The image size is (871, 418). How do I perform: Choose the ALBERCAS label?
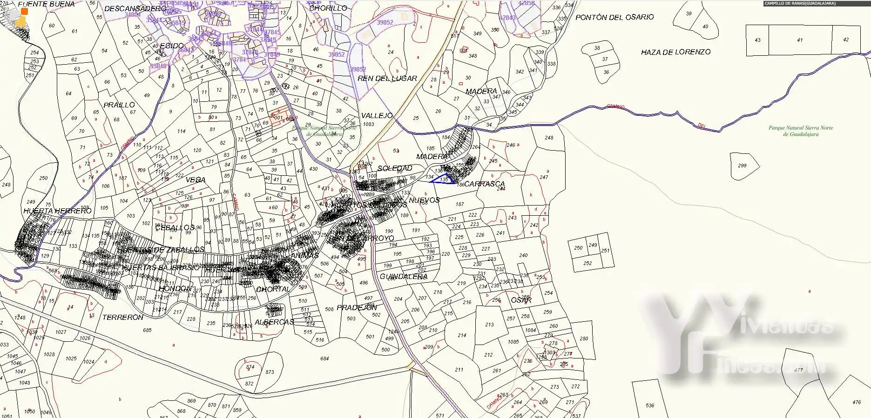point(275,322)
